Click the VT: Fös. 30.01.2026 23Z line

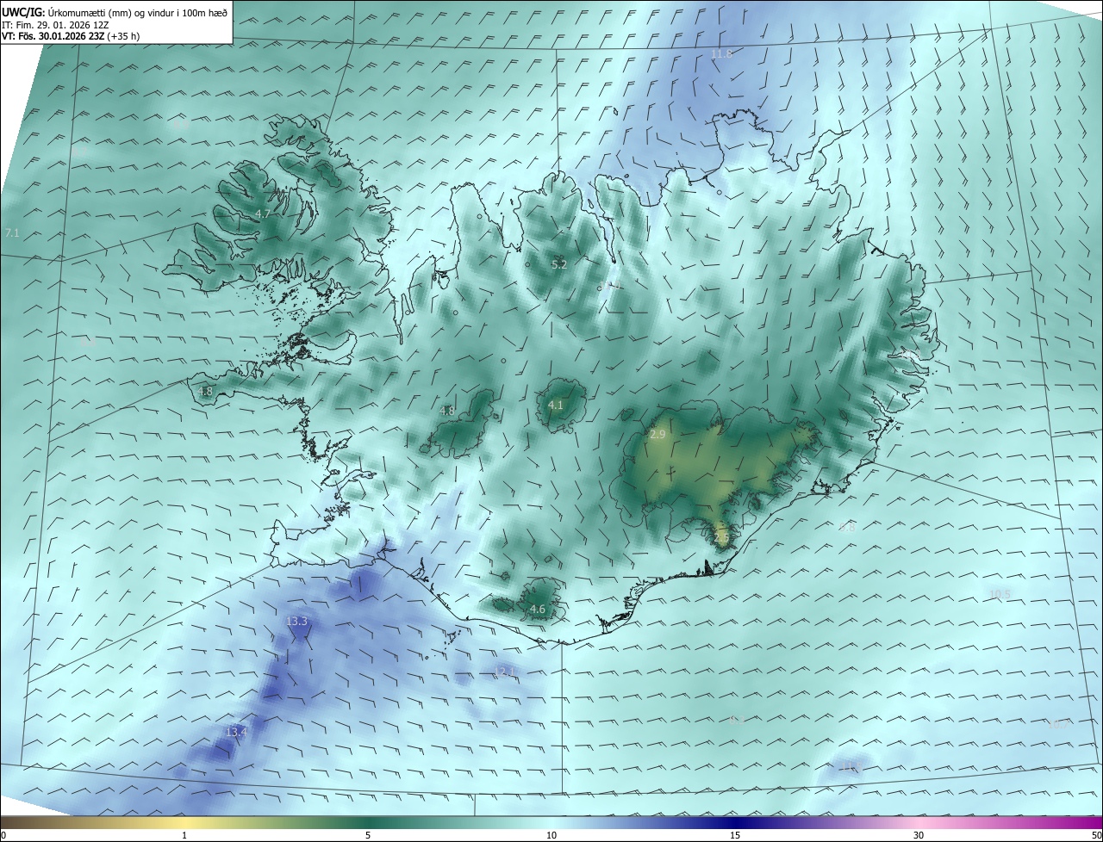[72, 37]
